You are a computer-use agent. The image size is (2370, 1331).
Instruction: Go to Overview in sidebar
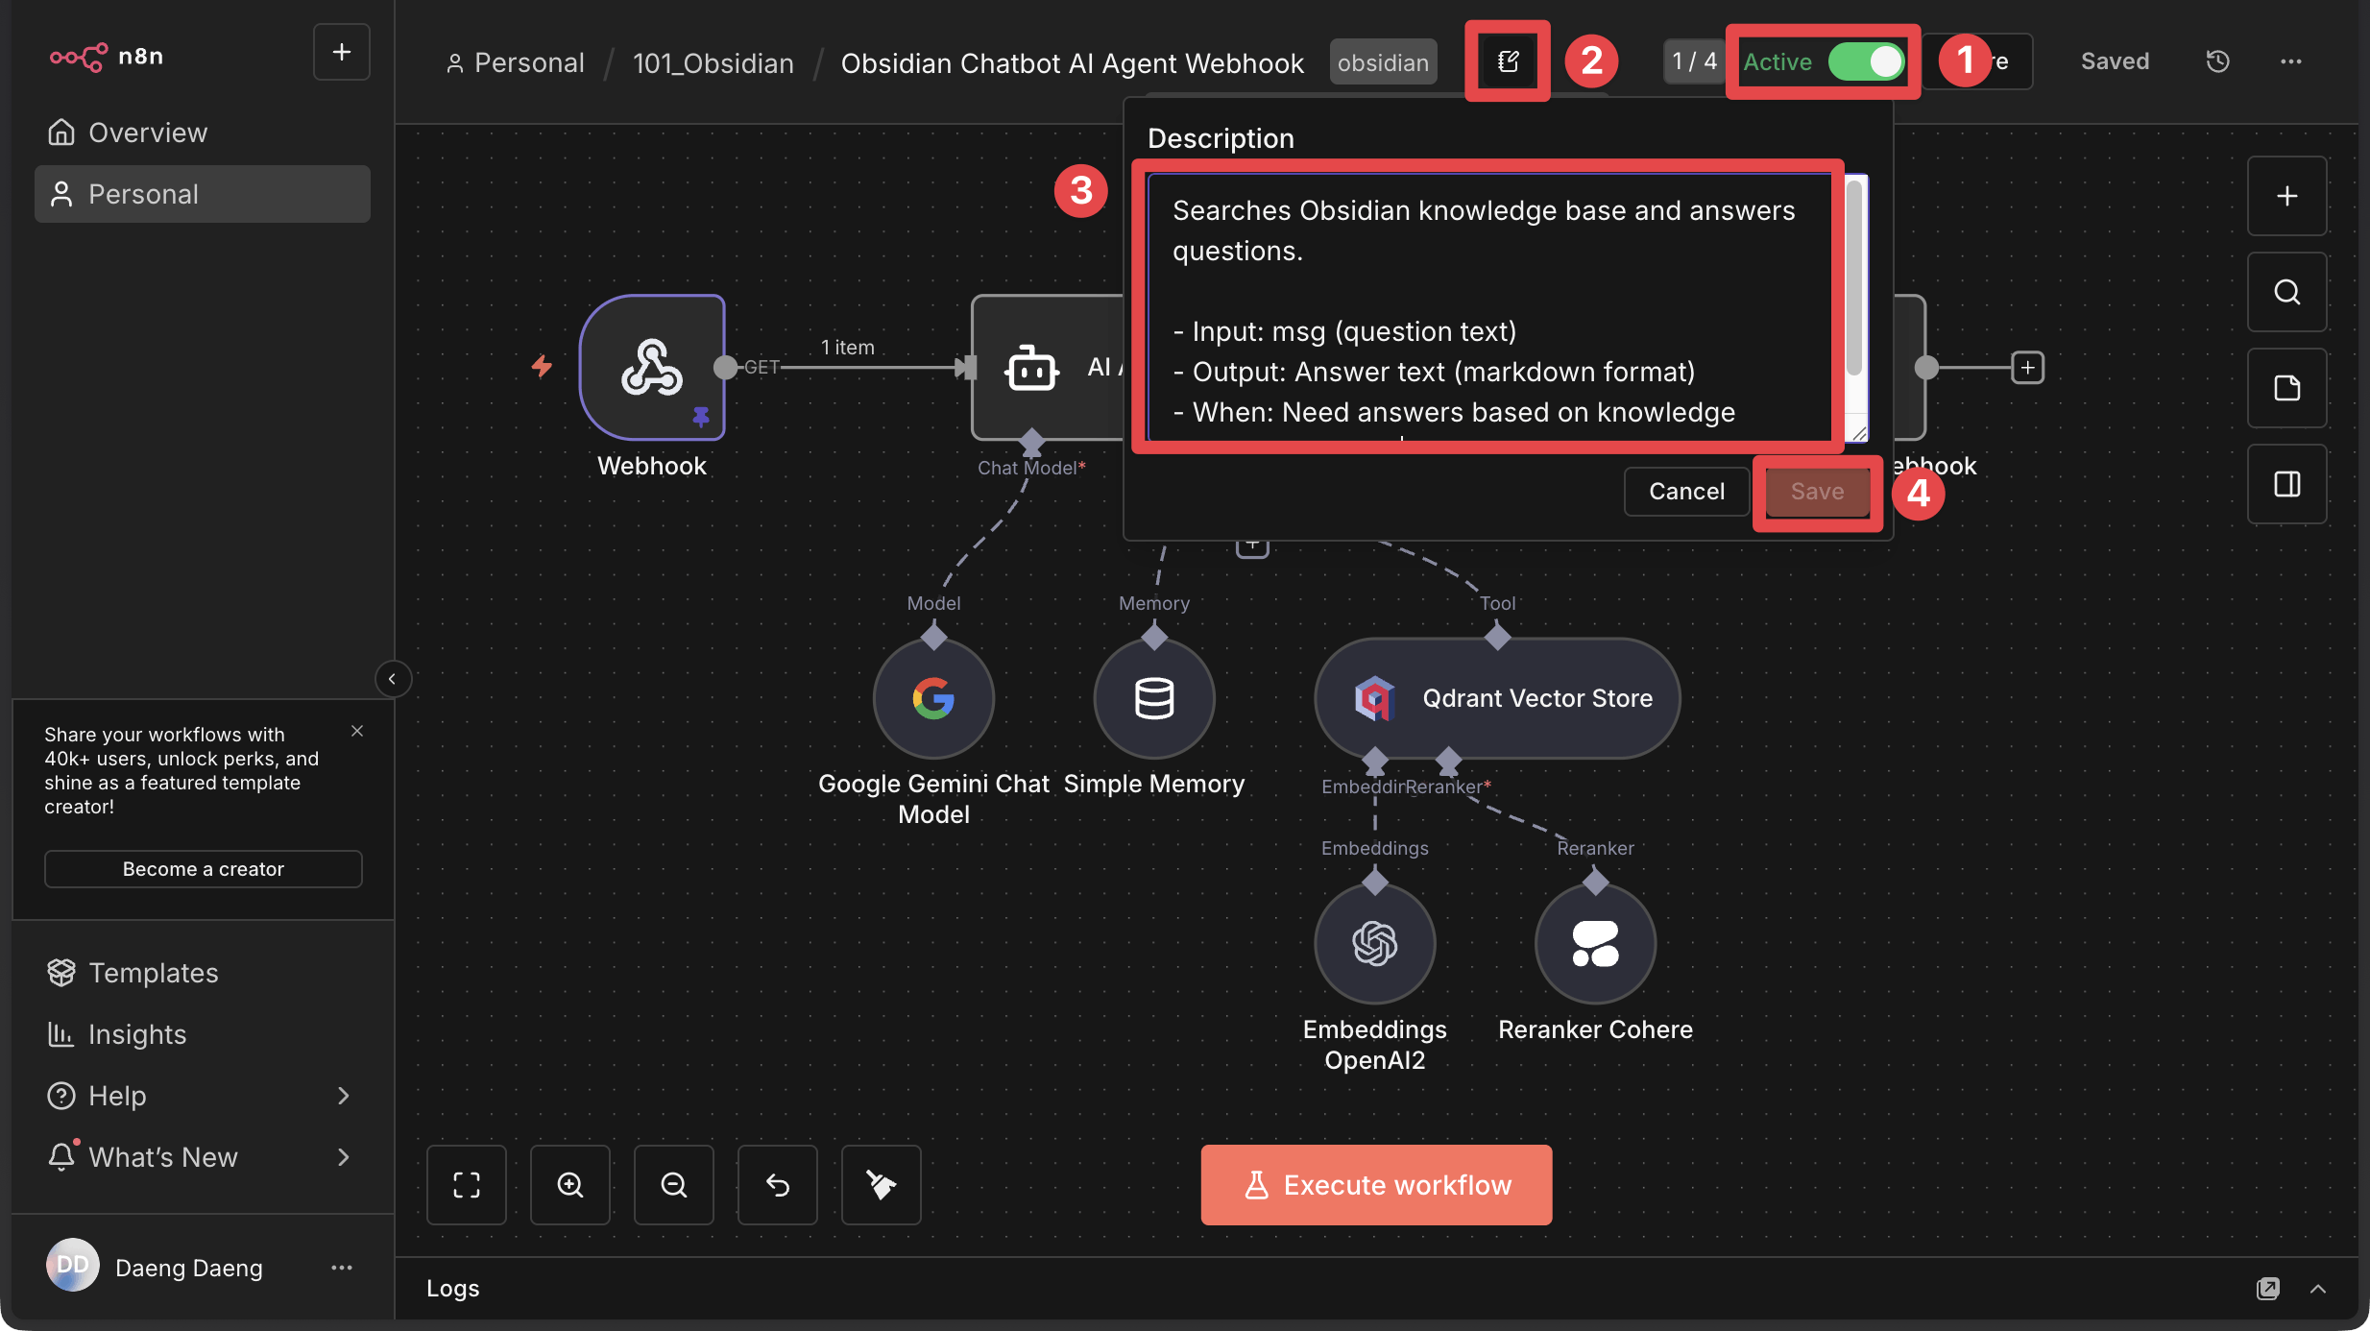[x=148, y=133]
